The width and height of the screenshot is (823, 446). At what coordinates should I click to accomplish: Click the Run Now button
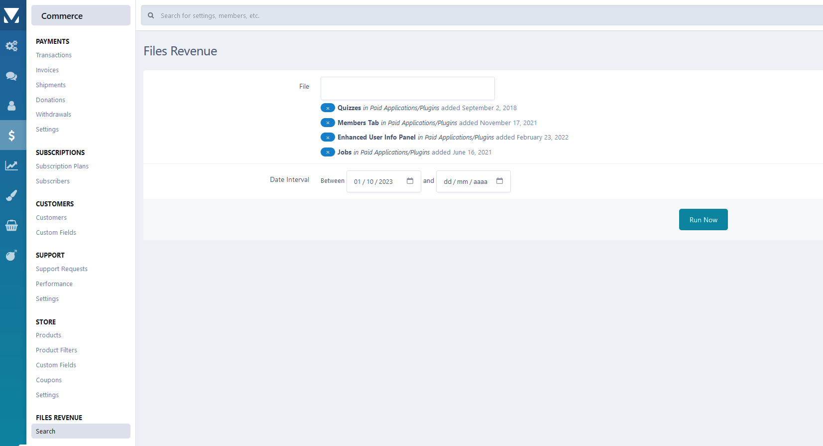703,220
